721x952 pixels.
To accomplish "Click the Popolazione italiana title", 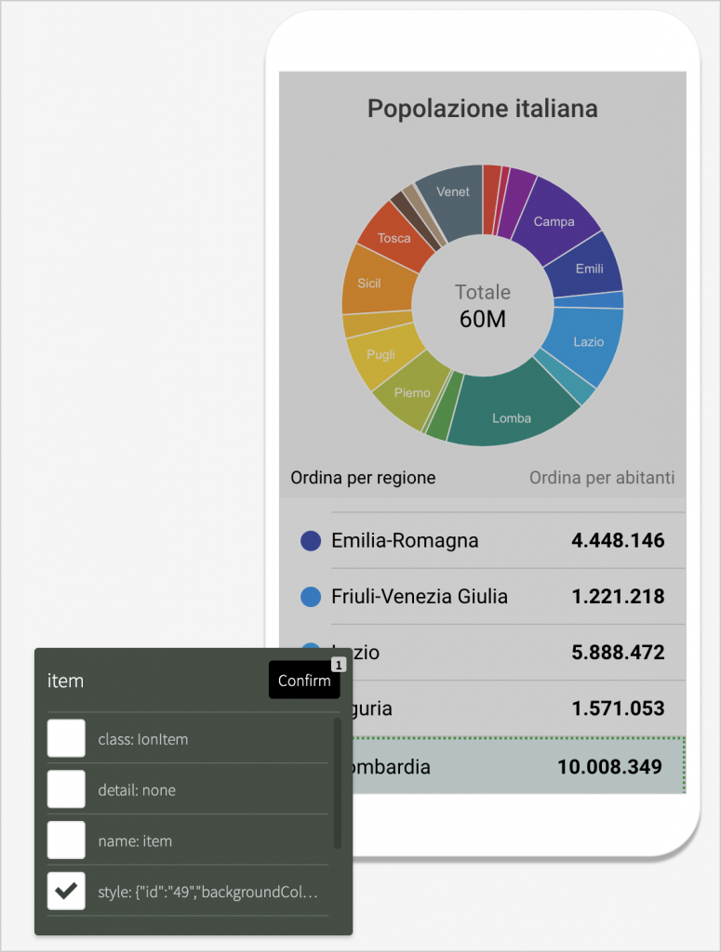I will pos(483,109).
